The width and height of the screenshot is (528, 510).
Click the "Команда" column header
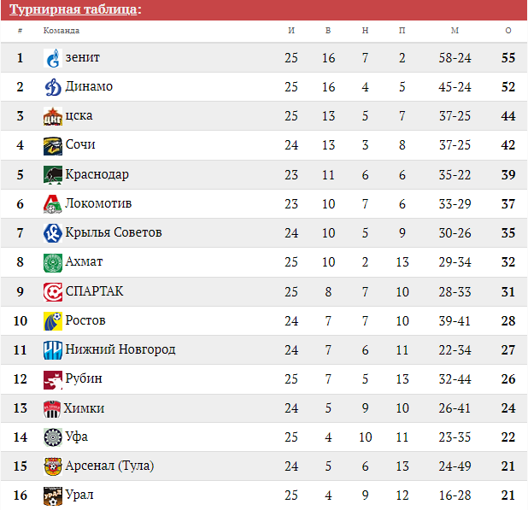(62, 31)
